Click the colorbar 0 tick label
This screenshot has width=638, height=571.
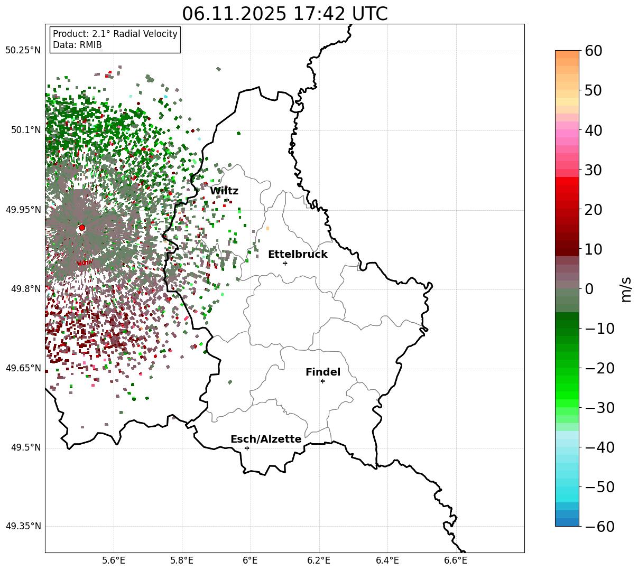coord(589,289)
